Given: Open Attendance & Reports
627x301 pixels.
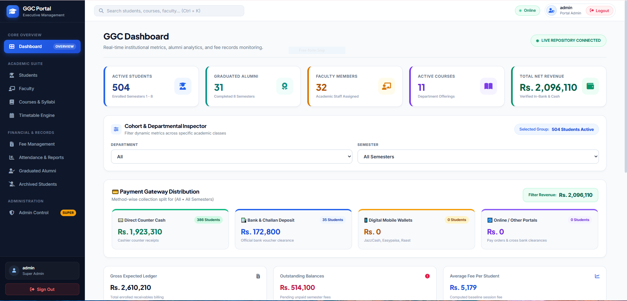Looking at the screenshot, I should (x=42, y=157).
